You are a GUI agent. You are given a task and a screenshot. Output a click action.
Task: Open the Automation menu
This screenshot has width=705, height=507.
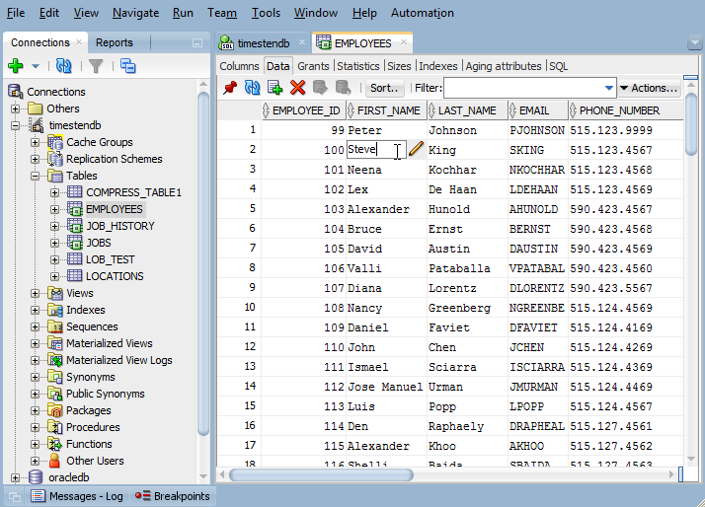(423, 13)
